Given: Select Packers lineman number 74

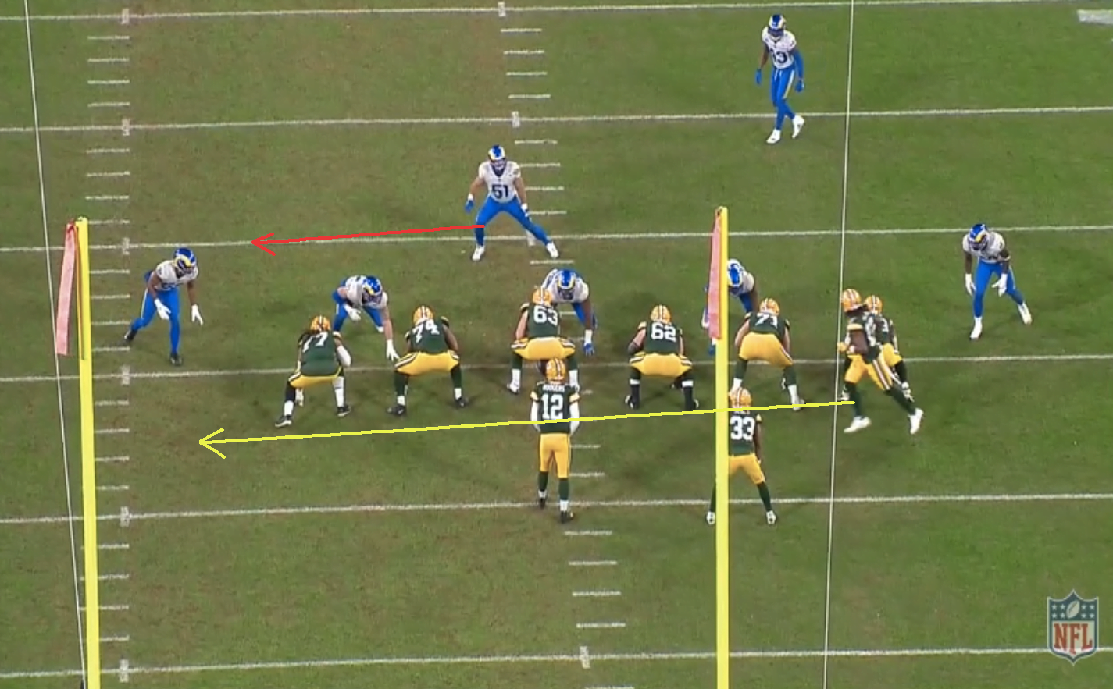Looking at the screenshot, I should point(426,351).
